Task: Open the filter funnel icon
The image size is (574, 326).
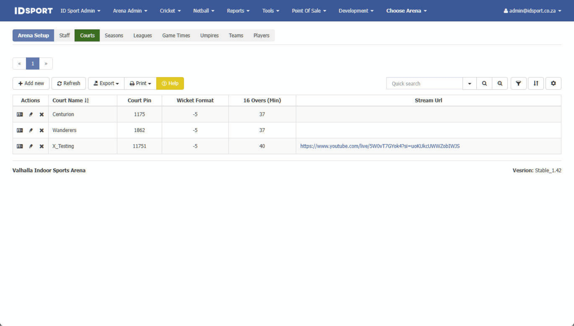Action: click(x=518, y=83)
